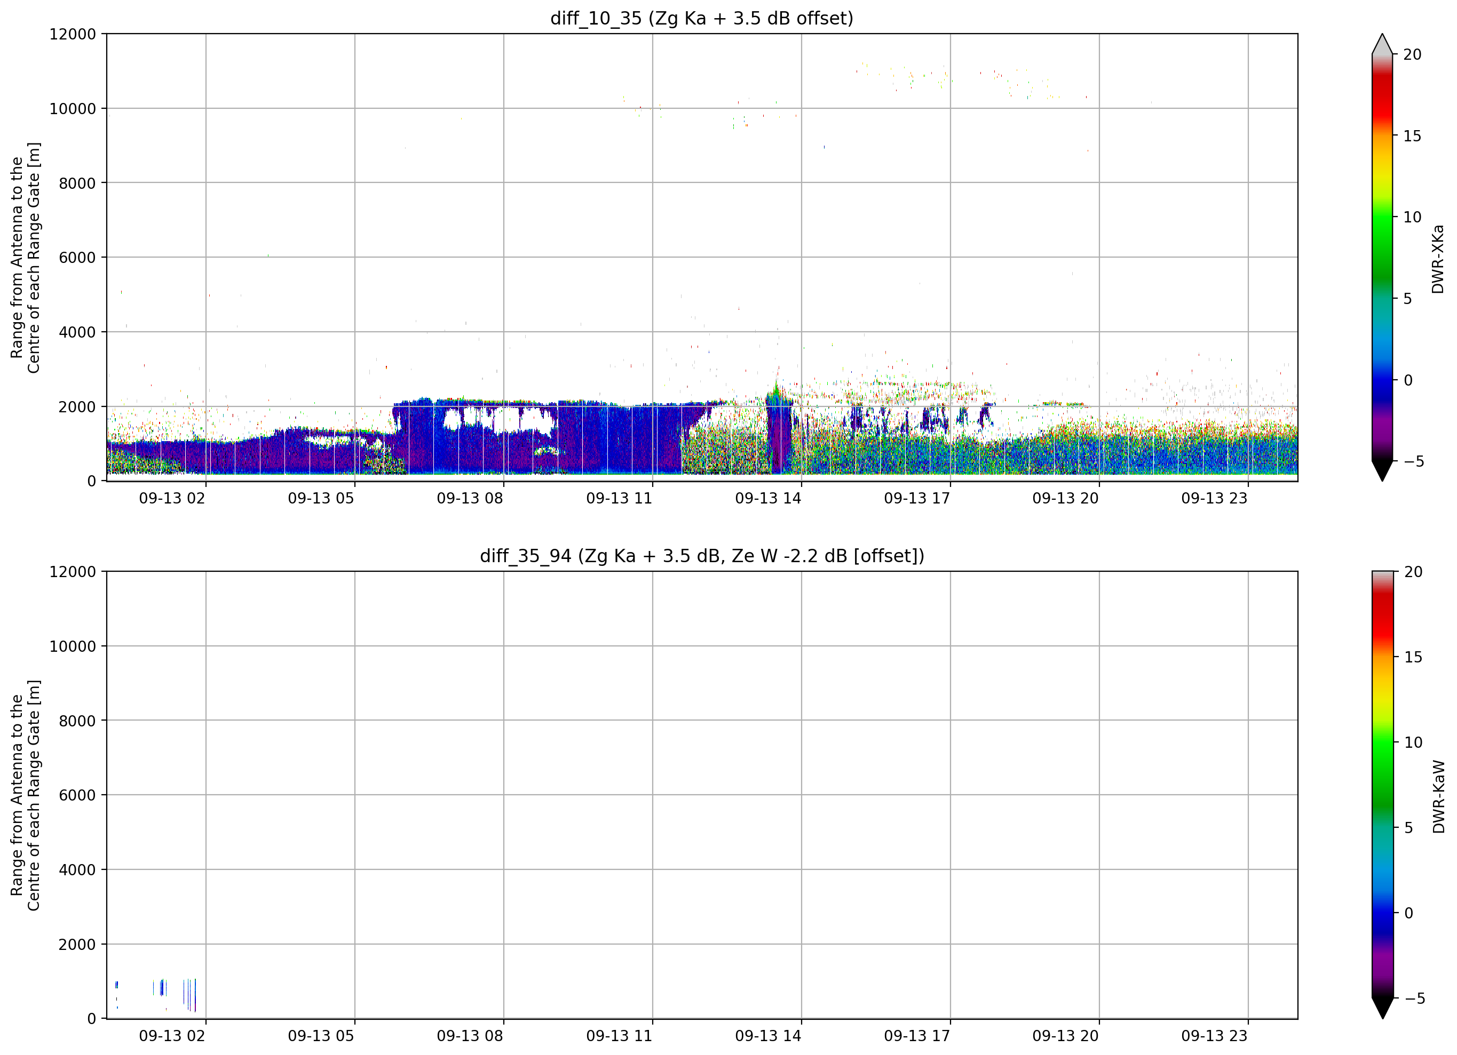Click the "diff_10_35 (Zg Ka + 3.5 dB offset)" title
Screen dimensions: 1457x1055
pyautogui.click(x=701, y=19)
